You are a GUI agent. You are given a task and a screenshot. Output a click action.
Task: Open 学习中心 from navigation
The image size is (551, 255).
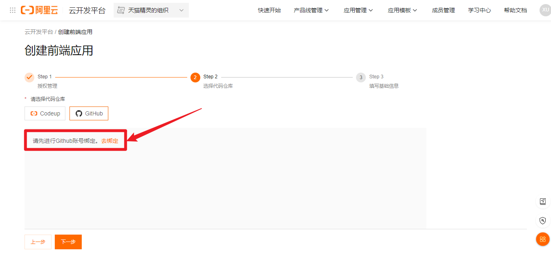coord(479,10)
